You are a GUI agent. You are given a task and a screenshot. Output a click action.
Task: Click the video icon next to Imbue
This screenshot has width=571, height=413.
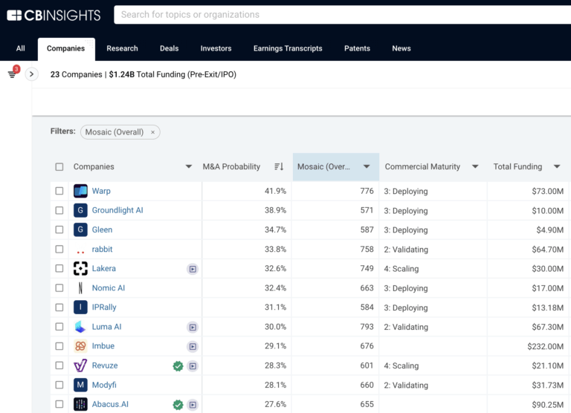(x=193, y=346)
